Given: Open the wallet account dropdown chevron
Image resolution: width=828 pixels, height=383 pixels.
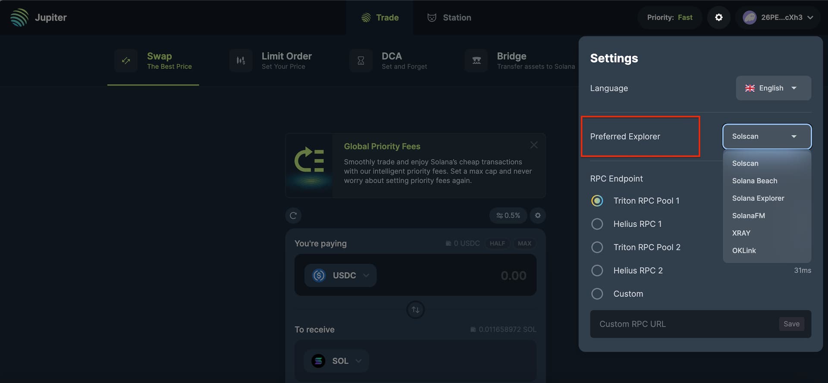Looking at the screenshot, I should click(x=810, y=18).
